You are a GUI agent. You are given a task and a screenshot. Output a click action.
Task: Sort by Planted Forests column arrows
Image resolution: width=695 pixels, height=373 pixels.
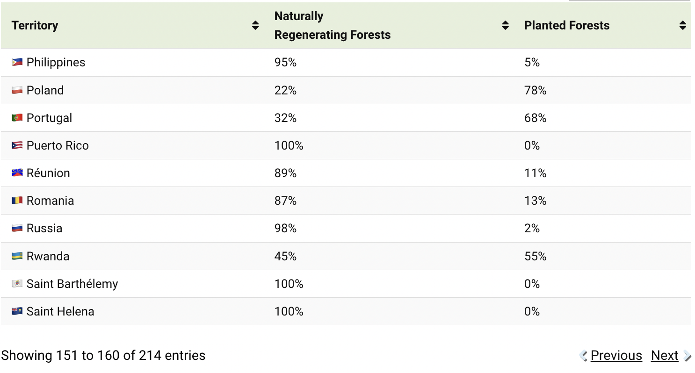pos(683,26)
